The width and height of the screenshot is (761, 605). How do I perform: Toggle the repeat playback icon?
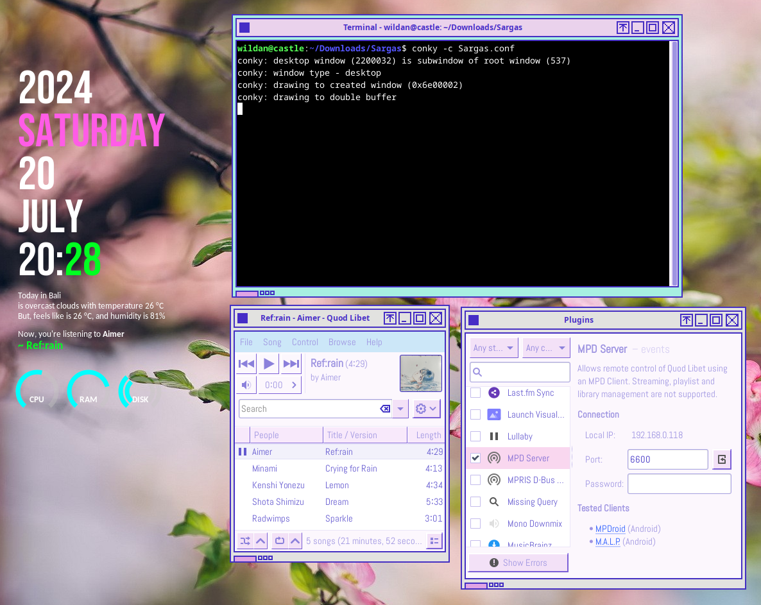[279, 541]
